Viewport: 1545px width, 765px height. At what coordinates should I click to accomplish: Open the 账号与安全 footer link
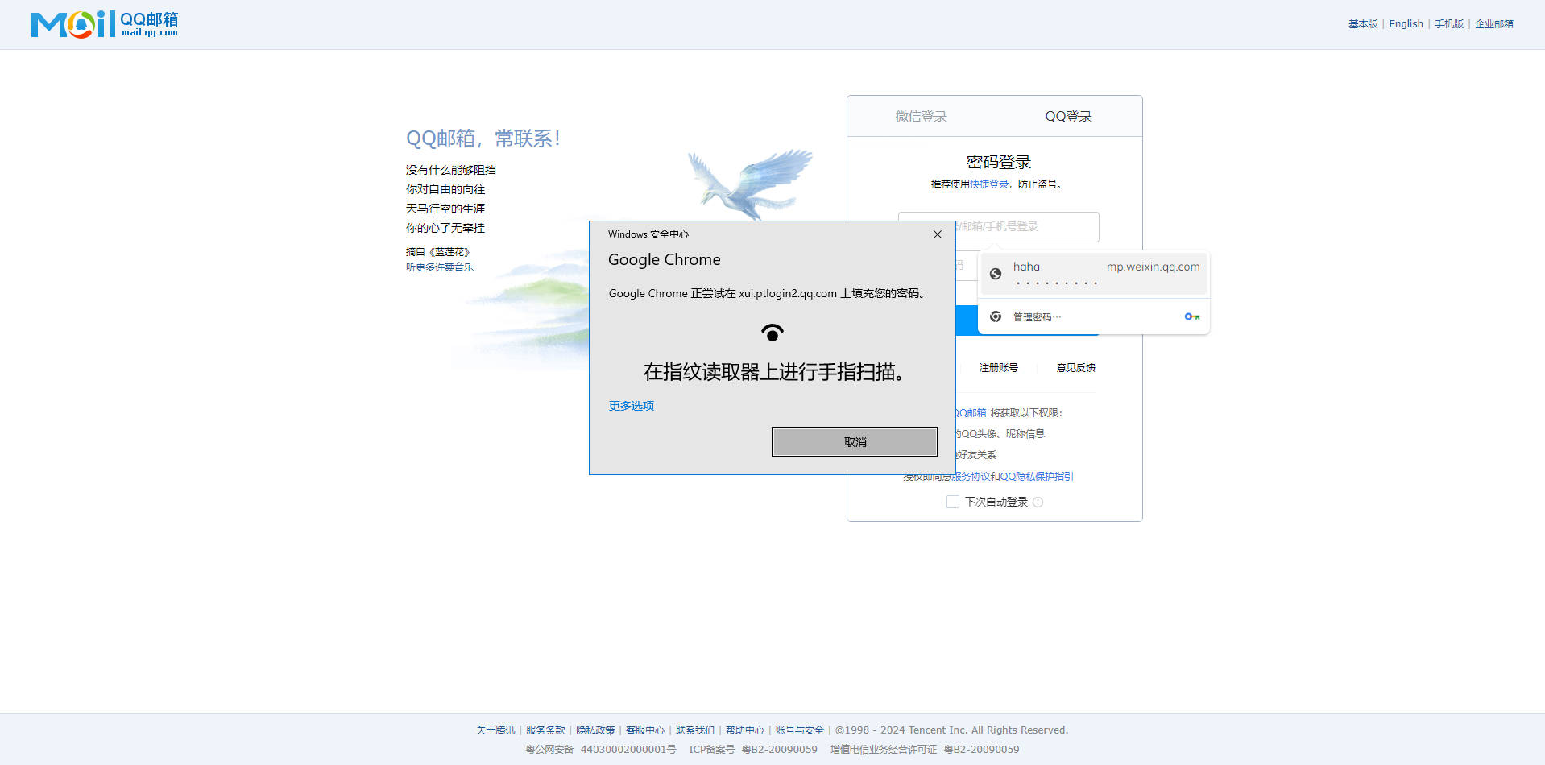point(800,730)
